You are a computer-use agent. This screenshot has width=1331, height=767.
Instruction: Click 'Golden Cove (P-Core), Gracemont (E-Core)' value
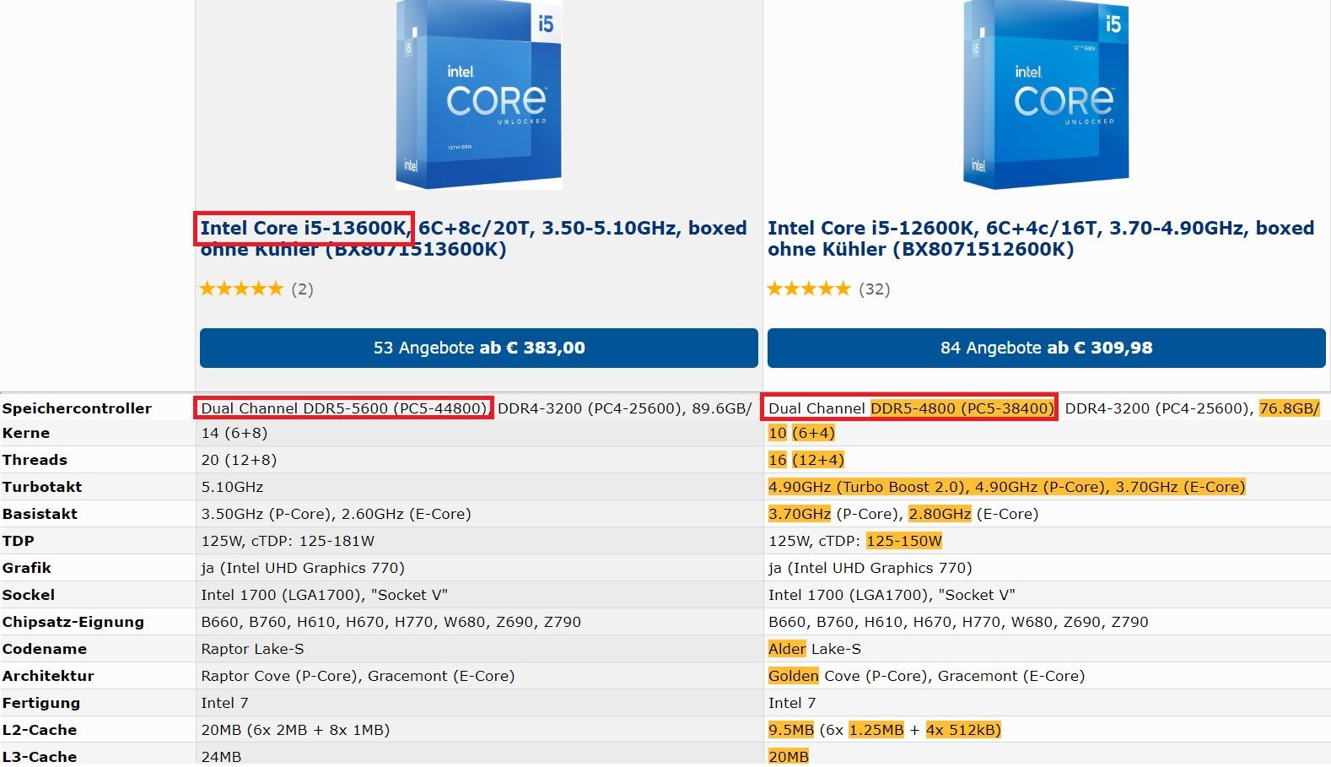click(x=927, y=676)
